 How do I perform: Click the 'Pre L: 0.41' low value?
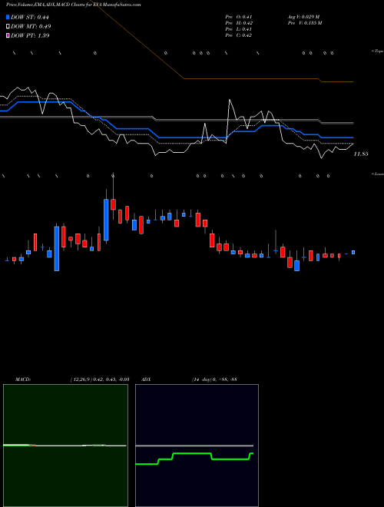239,29
